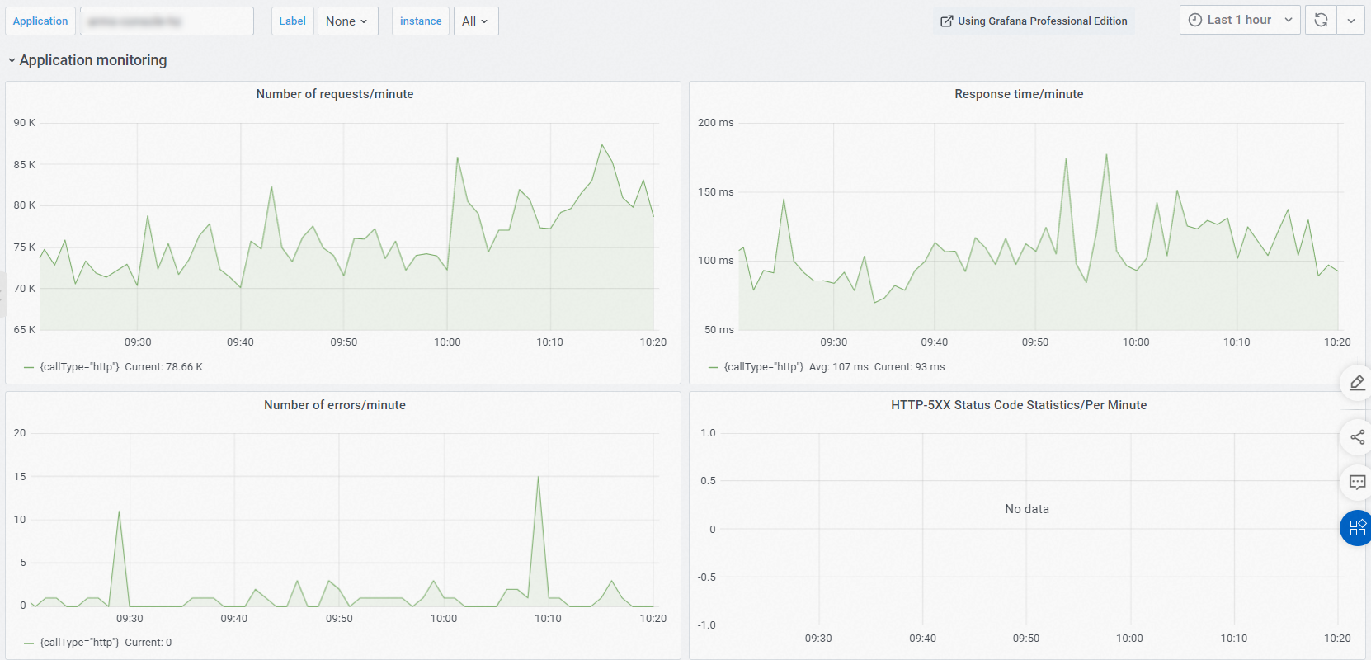Click the blurred Application name field

pyautogui.click(x=167, y=21)
